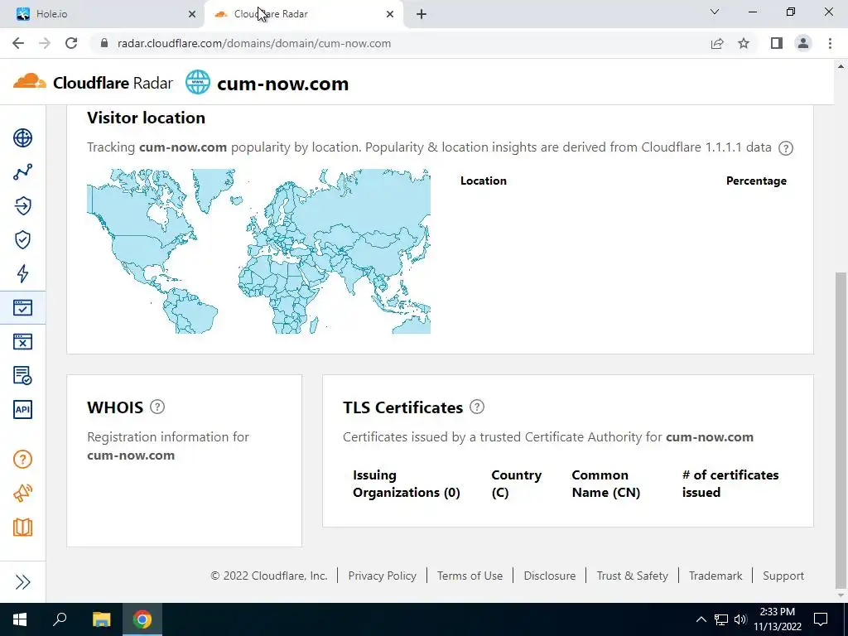Open Windows taskbar search
The width and height of the screenshot is (848, 636).
[x=60, y=619]
